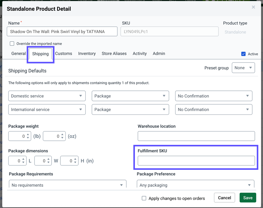Close the Standalone Product Detail dialog
The image size is (263, 208).
[253, 7]
